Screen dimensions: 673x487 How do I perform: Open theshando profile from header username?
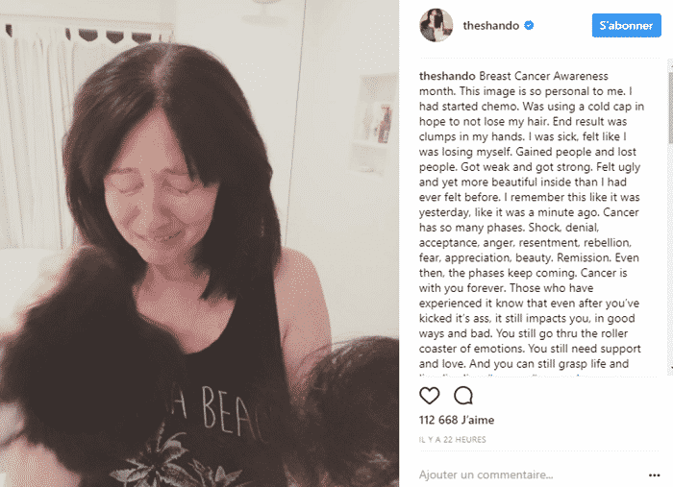point(490,26)
